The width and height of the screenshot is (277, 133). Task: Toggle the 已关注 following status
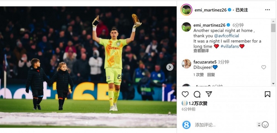pos(242,10)
